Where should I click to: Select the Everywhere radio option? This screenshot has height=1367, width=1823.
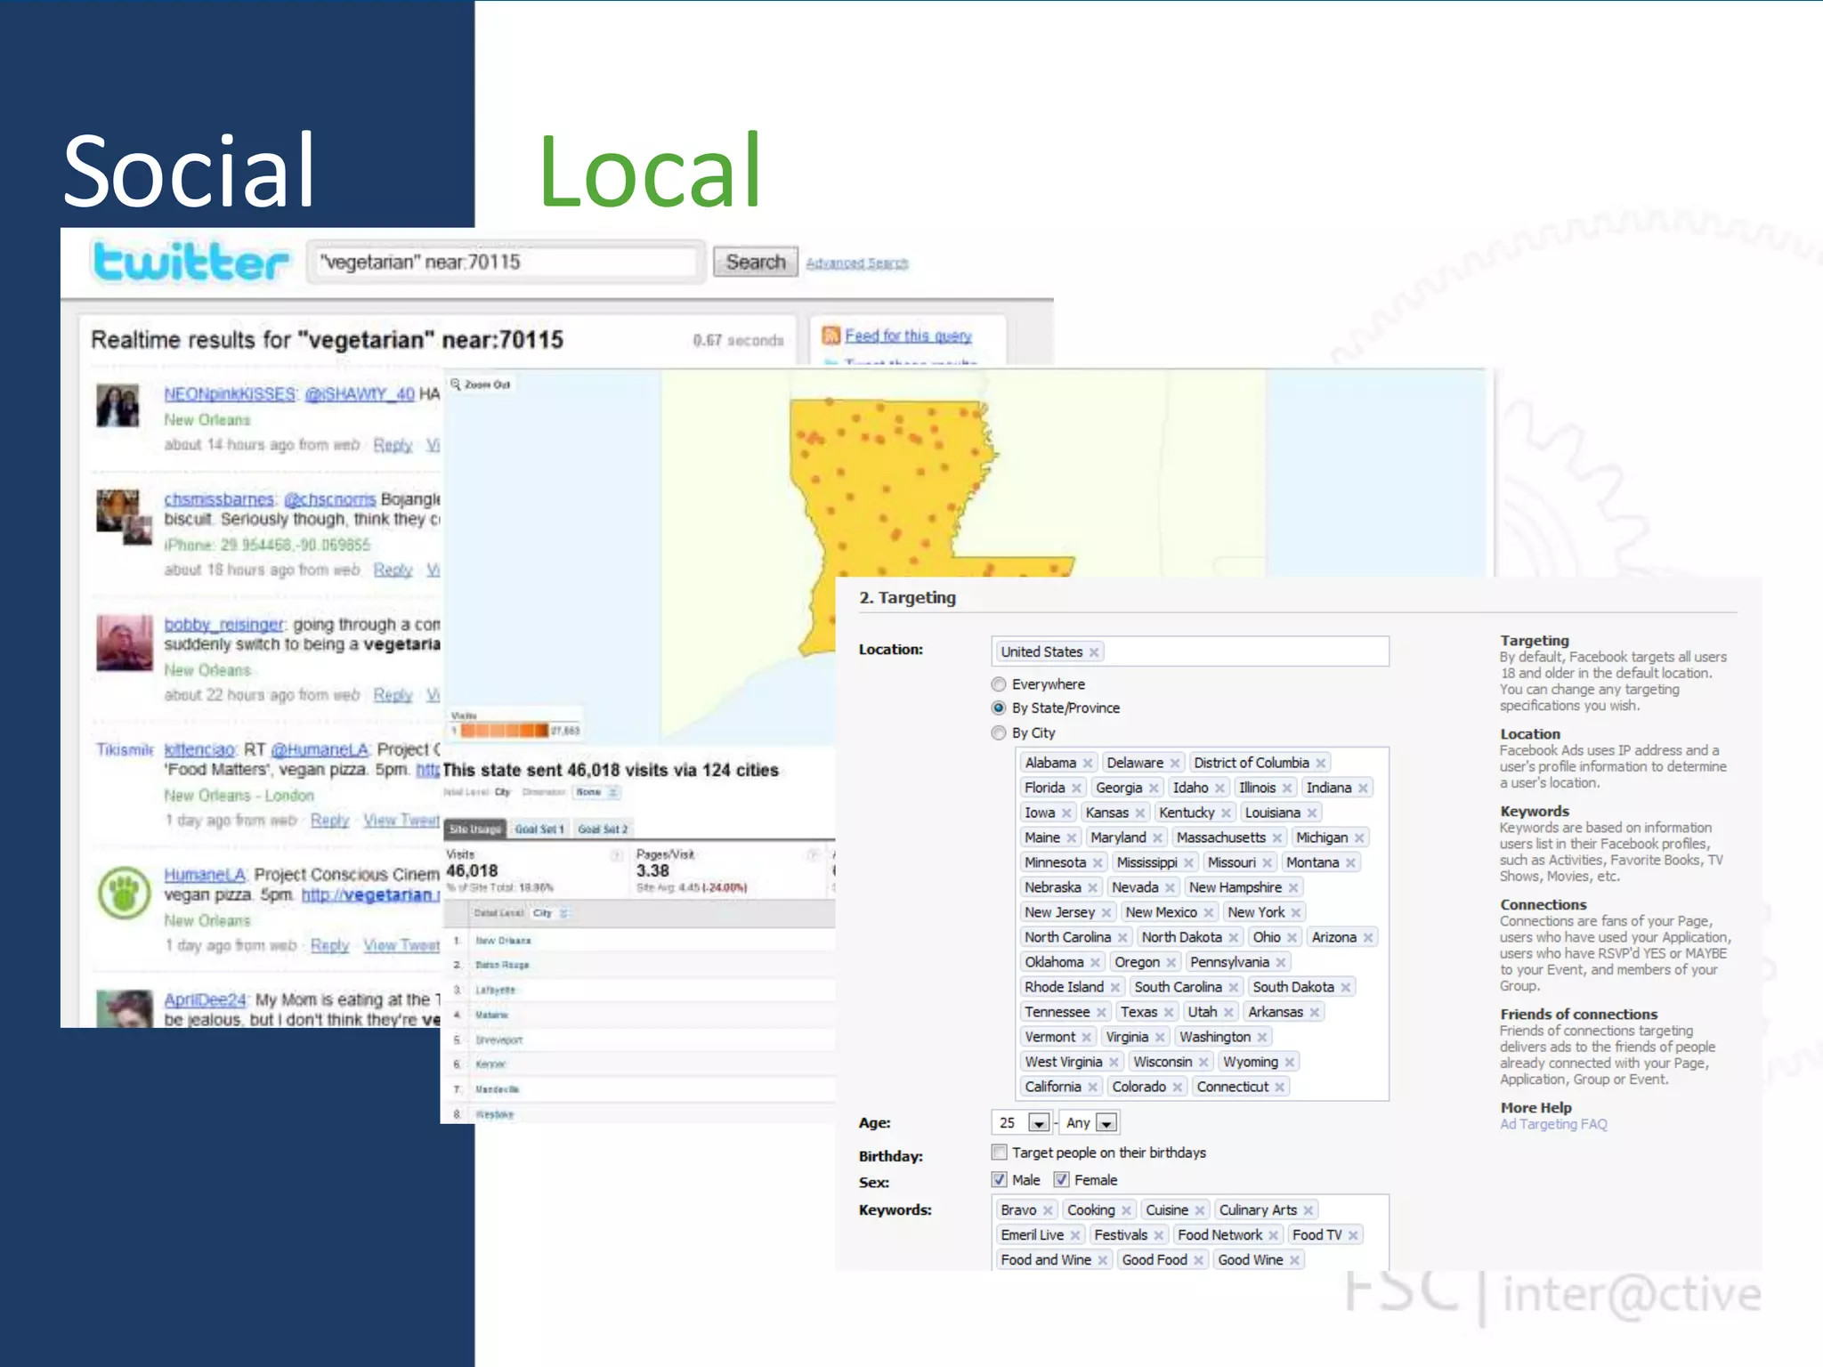coord(999,684)
